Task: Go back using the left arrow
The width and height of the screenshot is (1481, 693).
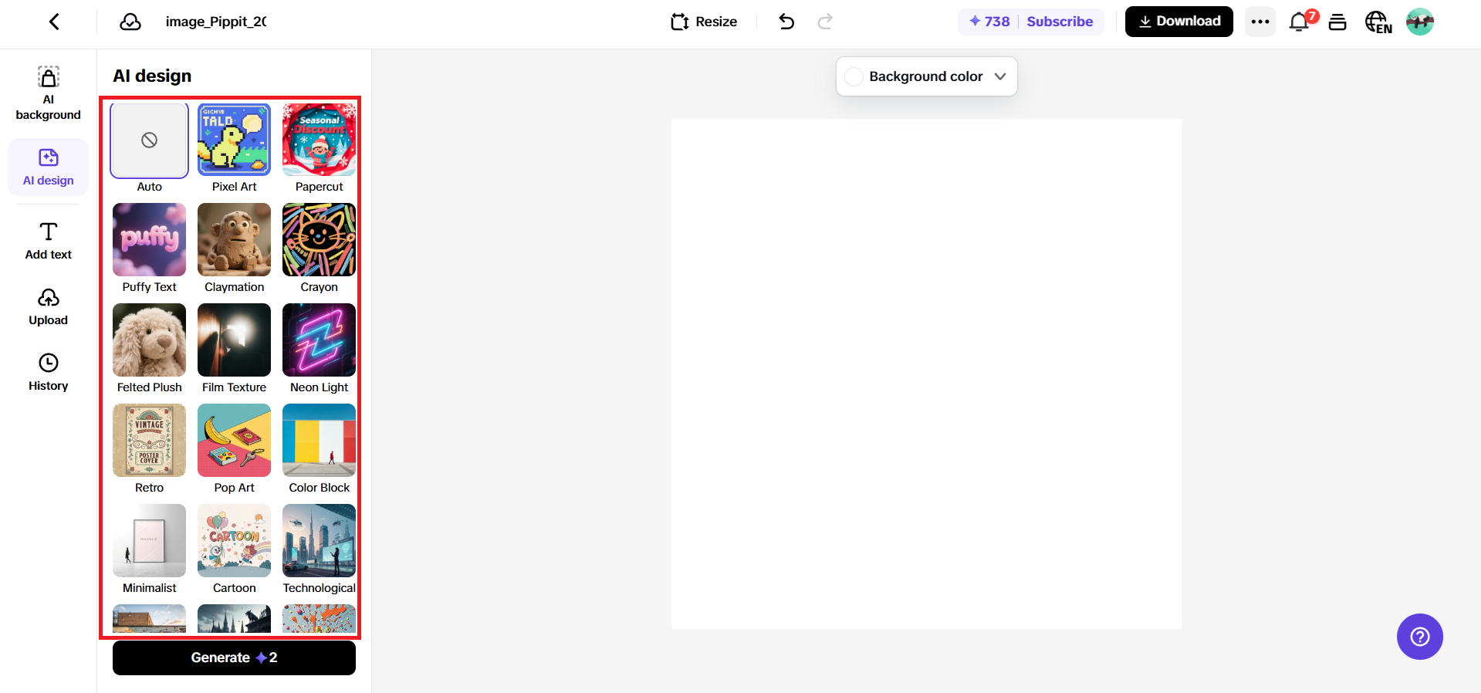Action: pos(54,22)
